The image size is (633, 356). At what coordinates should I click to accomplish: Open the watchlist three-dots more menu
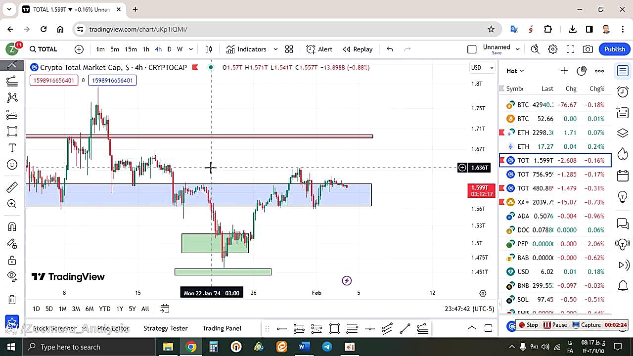coord(599,71)
